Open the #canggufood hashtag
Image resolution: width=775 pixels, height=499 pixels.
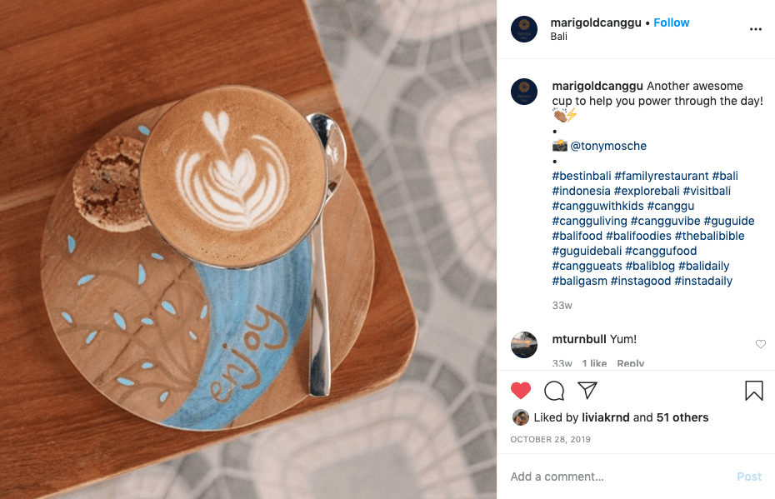661,251
